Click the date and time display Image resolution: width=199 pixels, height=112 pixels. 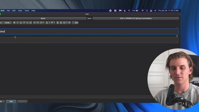point(168,11)
